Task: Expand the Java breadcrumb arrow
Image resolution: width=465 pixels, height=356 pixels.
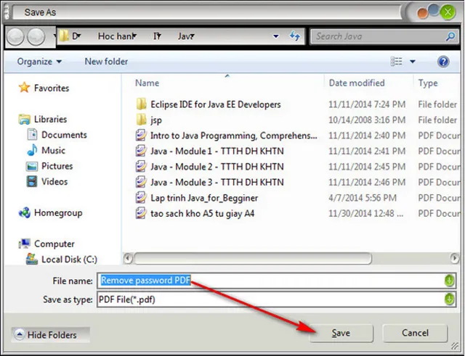Action: pyautogui.click(x=193, y=36)
